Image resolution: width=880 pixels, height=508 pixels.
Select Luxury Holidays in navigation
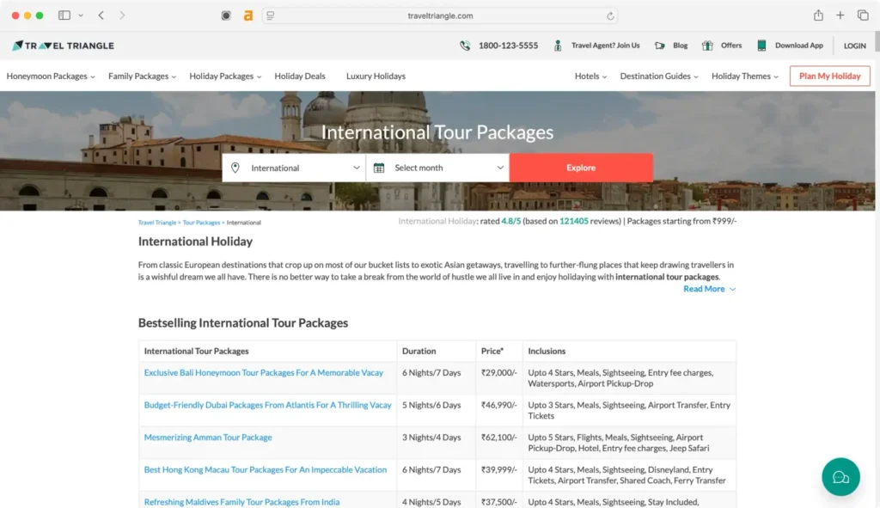pyautogui.click(x=376, y=76)
